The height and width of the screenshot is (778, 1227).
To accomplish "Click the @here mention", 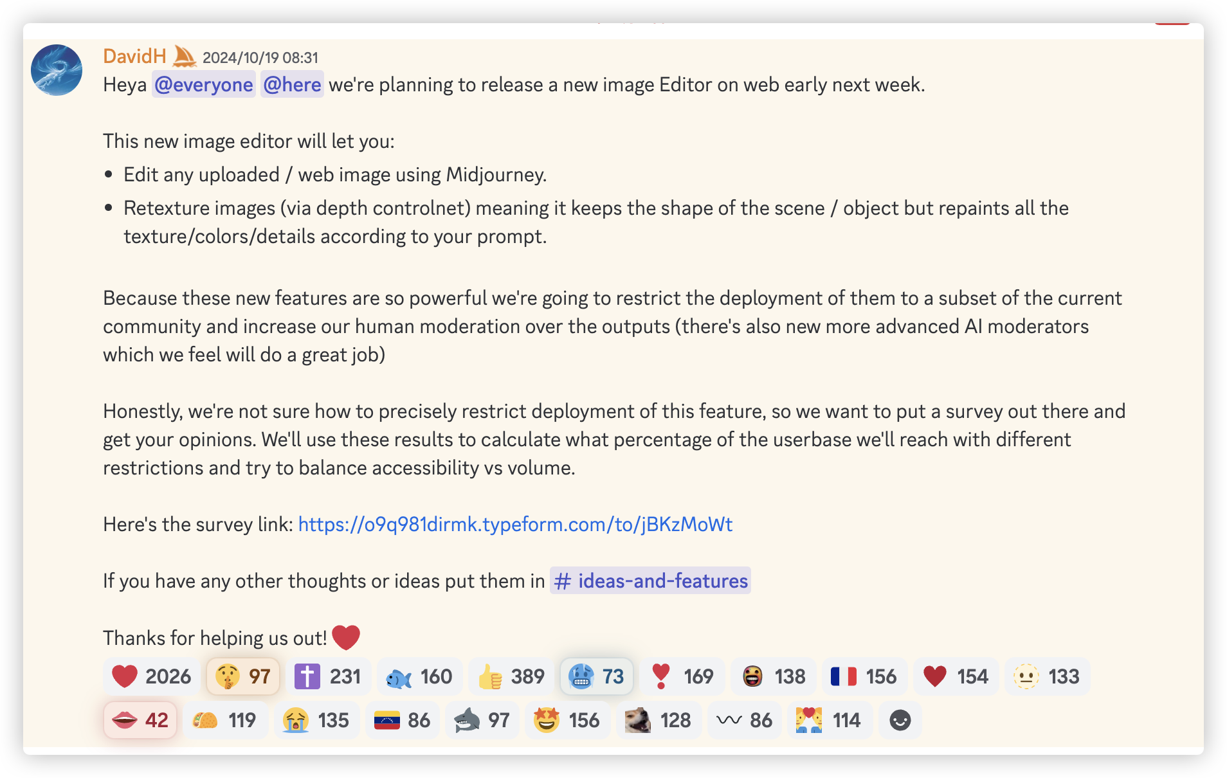I will pos(292,85).
